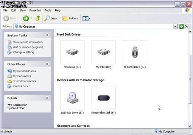Click the Add or remove programs link
Image resolution: width=193 pixels, height=135 pixels.
click(x=28, y=47)
